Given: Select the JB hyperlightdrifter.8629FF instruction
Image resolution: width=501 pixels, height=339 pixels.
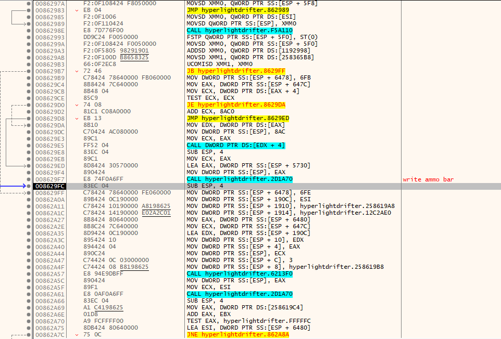Looking at the screenshot, I should [235, 71].
